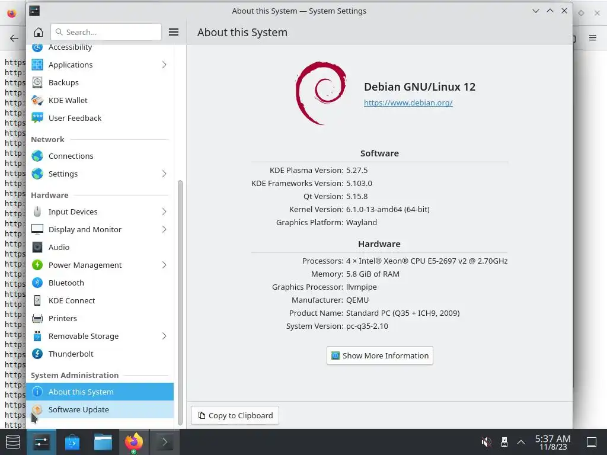Open network Connections icon
The height and width of the screenshot is (455, 607).
point(37,156)
